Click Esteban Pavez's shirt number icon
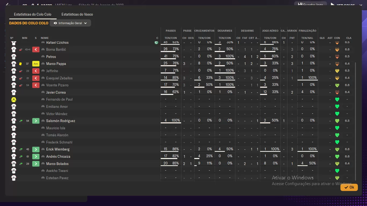 [14, 178]
